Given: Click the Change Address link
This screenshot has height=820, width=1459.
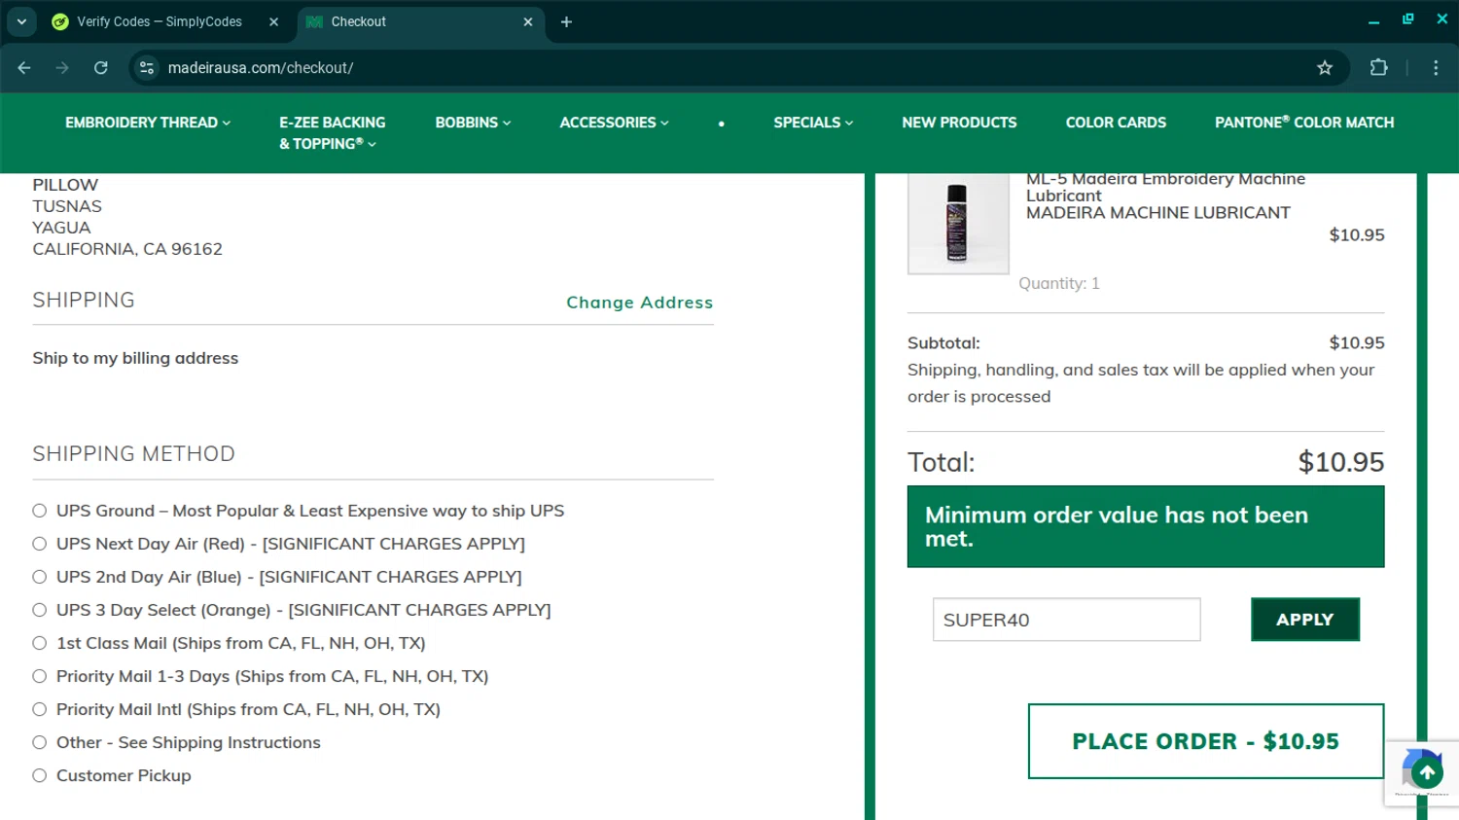Looking at the screenshot, I should click(640, 303).
